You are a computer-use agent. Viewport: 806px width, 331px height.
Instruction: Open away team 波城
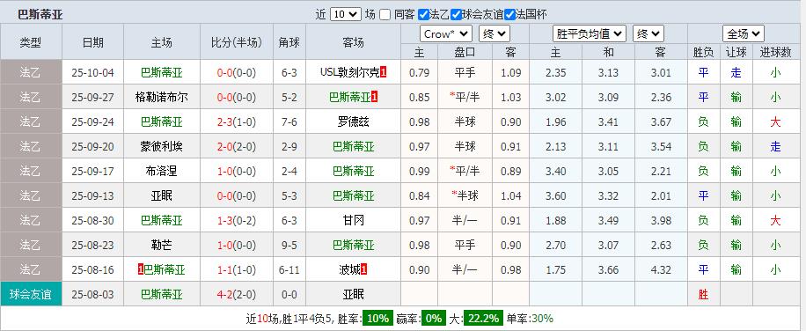click(x=349, y=270)
